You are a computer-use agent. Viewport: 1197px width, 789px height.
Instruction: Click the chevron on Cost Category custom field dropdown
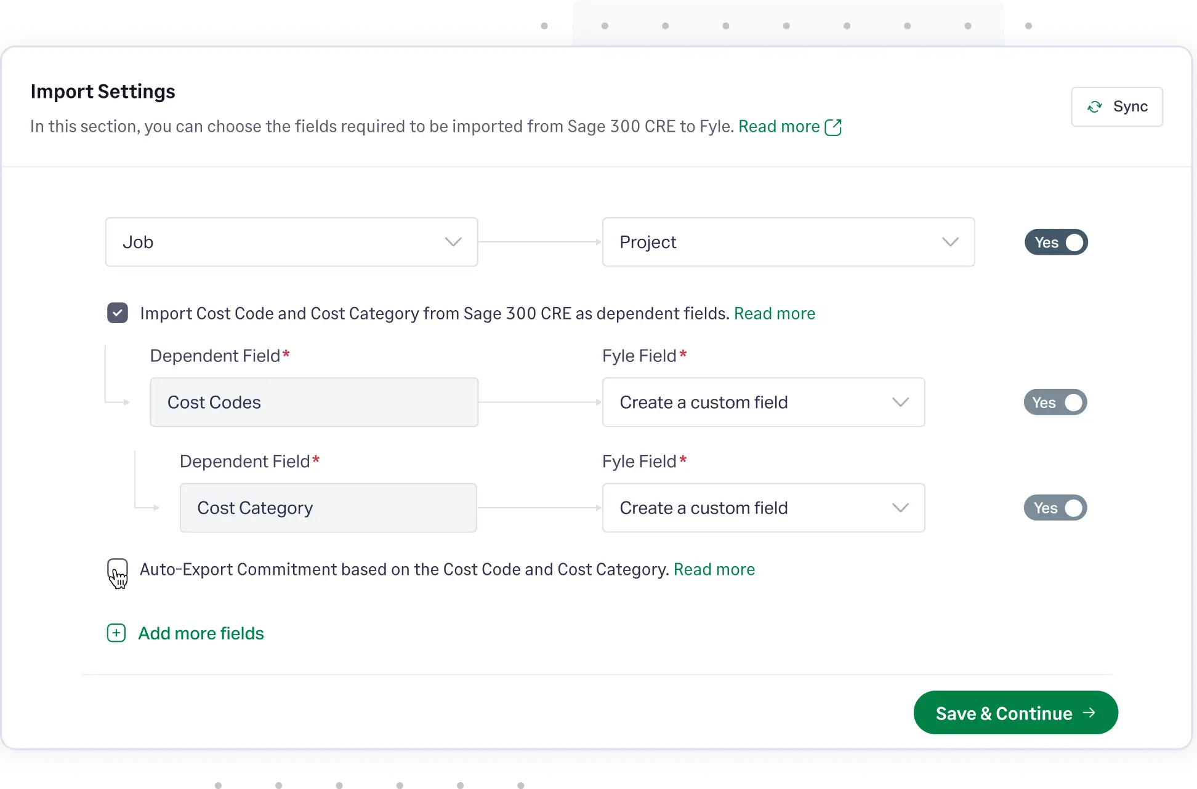coord(901,508)
